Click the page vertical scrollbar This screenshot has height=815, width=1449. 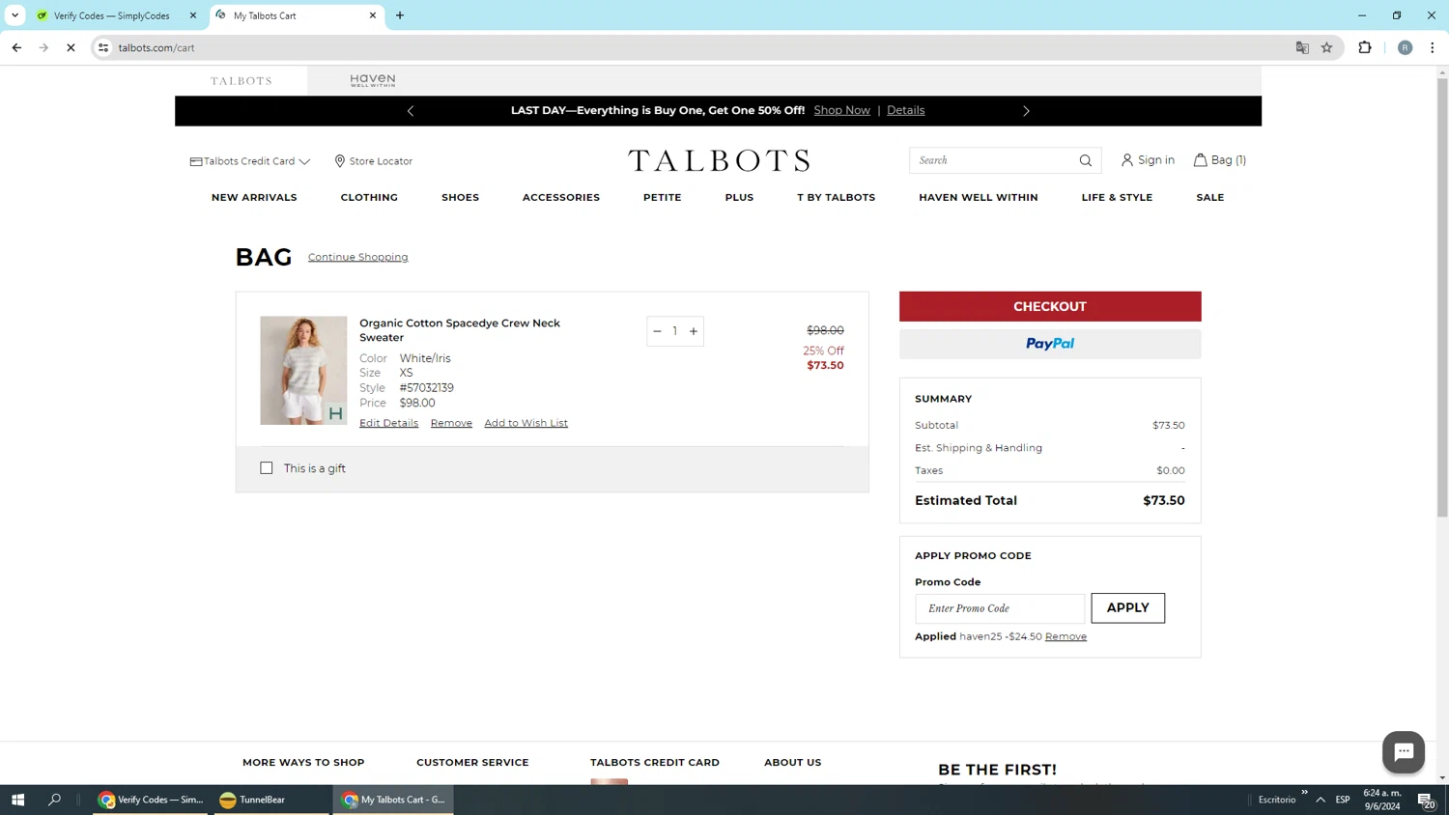(1442, 297)
